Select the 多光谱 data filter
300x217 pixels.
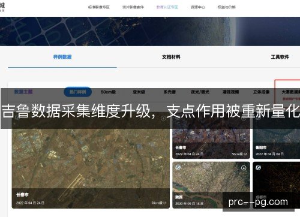(170, 92)
